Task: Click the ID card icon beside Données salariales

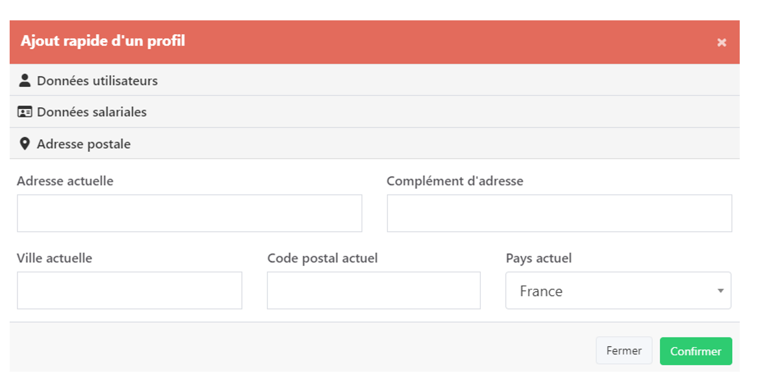Action: pos(24,112)
